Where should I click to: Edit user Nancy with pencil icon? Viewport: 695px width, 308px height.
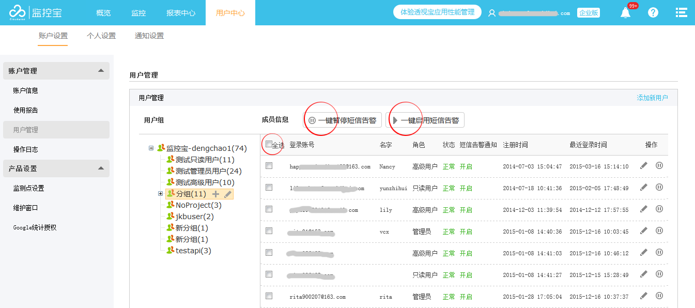coord(643,166)
